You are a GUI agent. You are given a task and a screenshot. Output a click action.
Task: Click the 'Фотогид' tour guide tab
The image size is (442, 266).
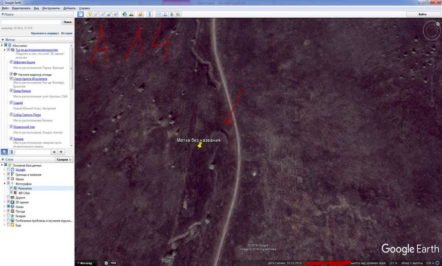pyautogui.click(x=86, y=263)
